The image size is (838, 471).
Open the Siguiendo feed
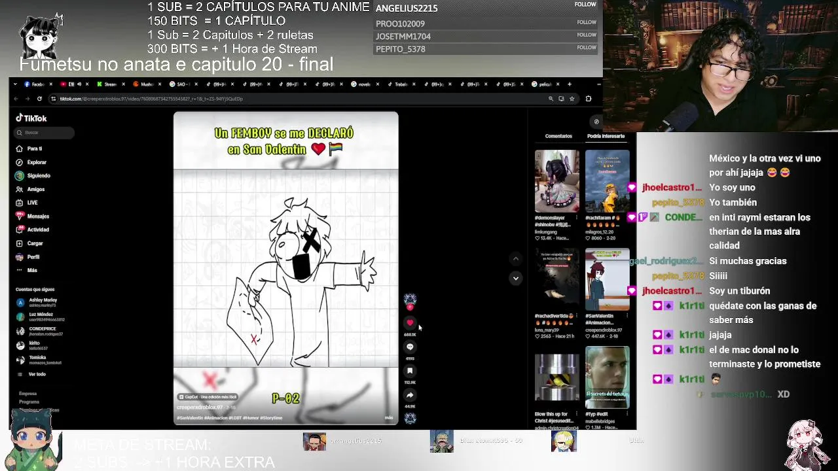point(33,175)
